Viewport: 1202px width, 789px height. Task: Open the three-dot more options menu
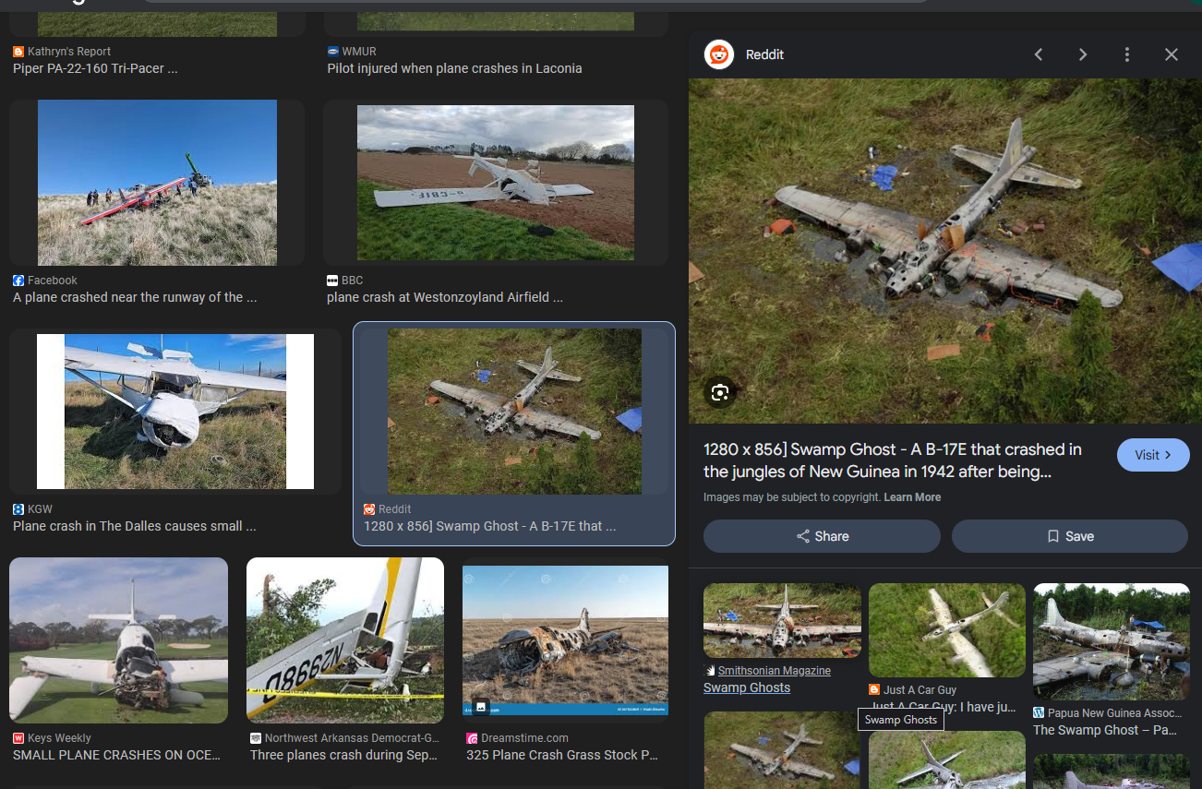click(x=1127, y=54)
